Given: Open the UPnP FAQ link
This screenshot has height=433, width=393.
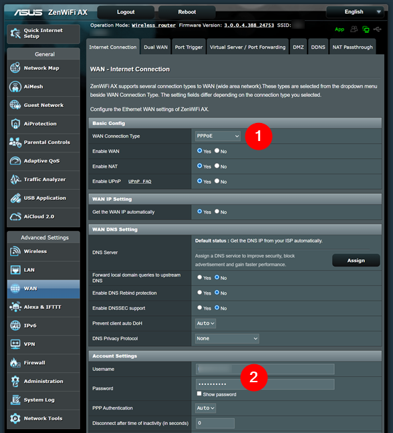Looking at the screenshot, I should (x=140, y=182).
